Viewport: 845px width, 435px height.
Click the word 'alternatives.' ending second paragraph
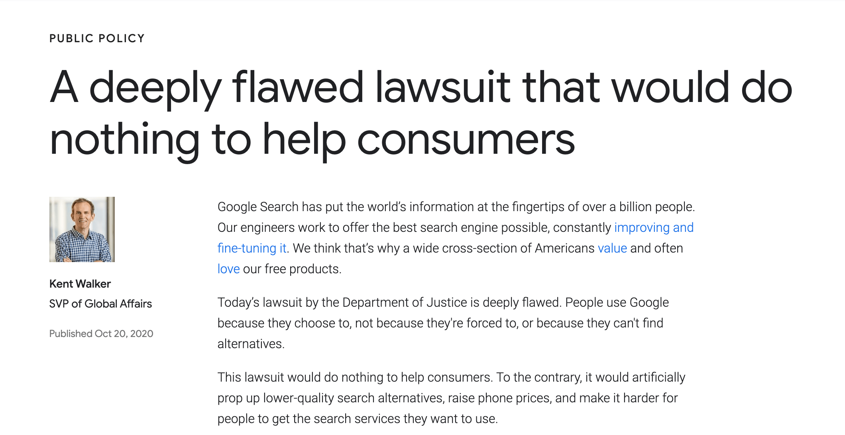tap(251, 344)
